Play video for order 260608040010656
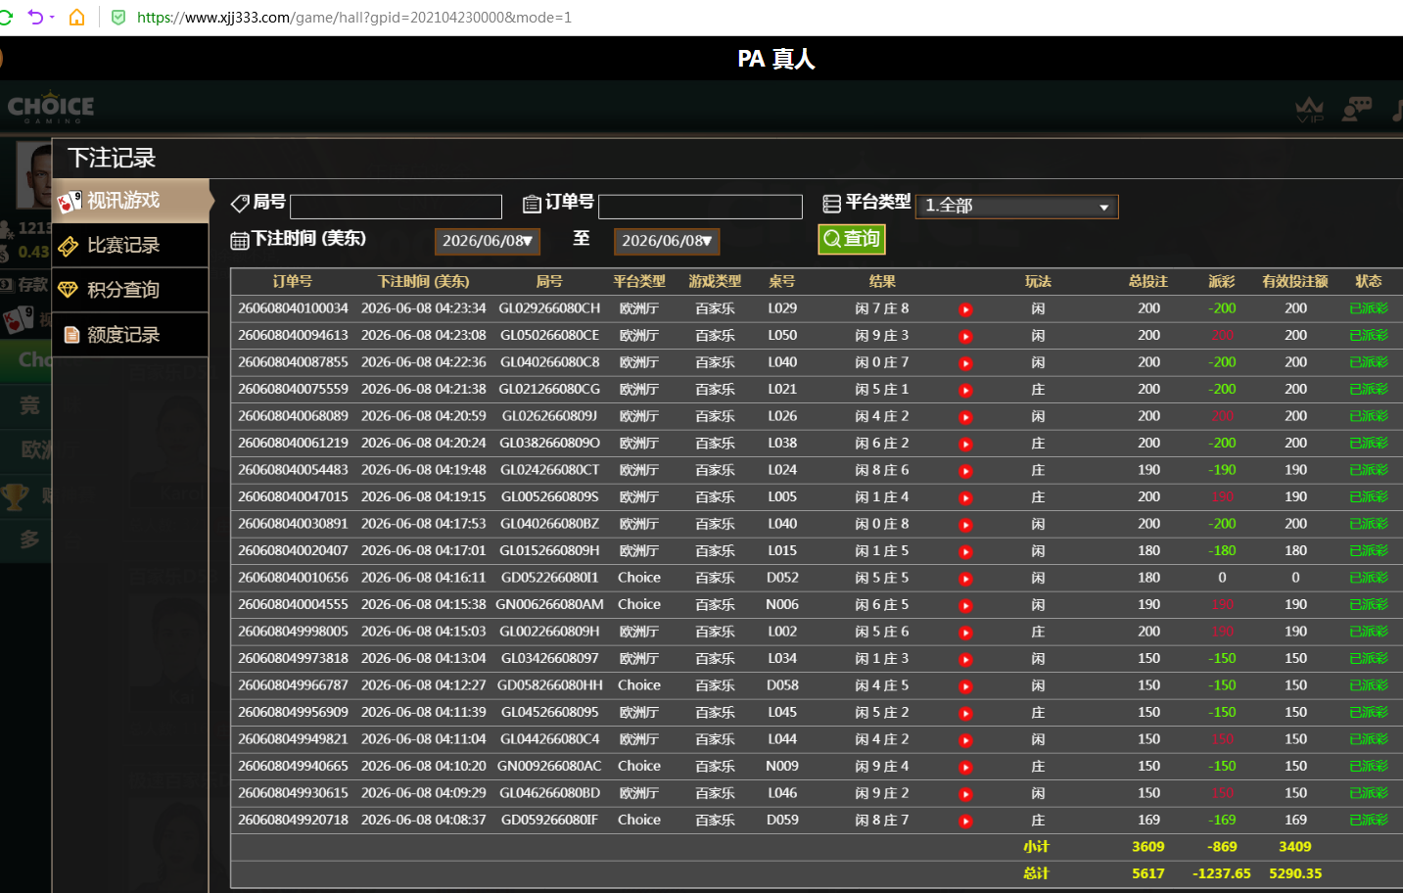This screenshot has width=1403, height=893. click(x=965, y=579)
